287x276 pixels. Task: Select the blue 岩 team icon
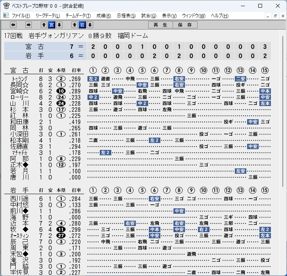click(82, 25)
